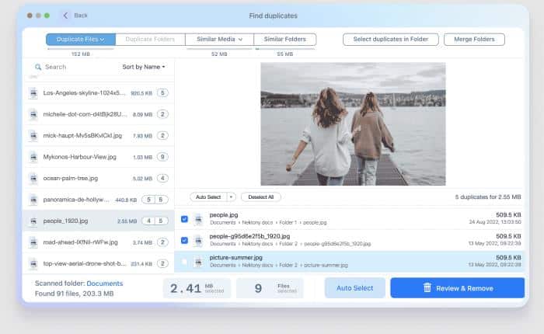
Task: Click count badge 9 on Mykonos-Harbour-View row
Action: (x=162, y=157)
